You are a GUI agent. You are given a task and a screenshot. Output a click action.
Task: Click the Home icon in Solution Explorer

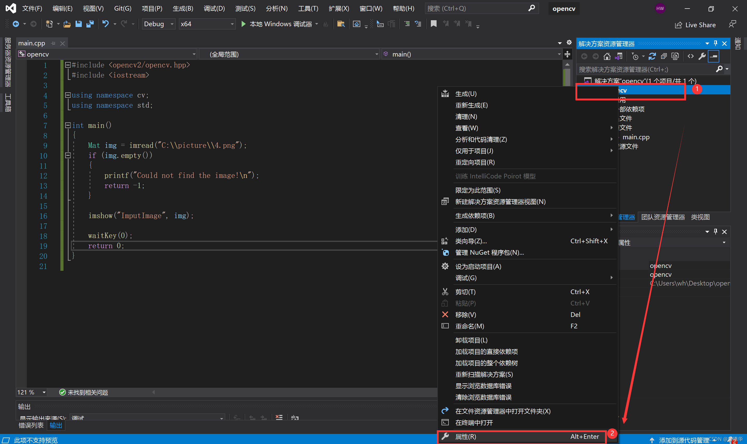(607, 56)
